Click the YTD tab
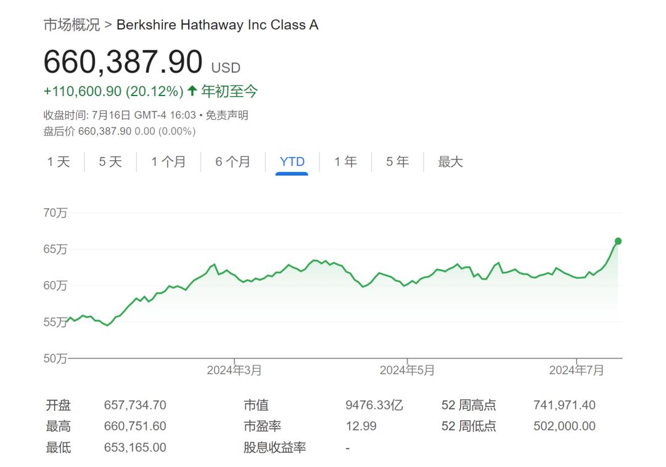The width and height of the screenshot is (666, 467). point(292,162)
